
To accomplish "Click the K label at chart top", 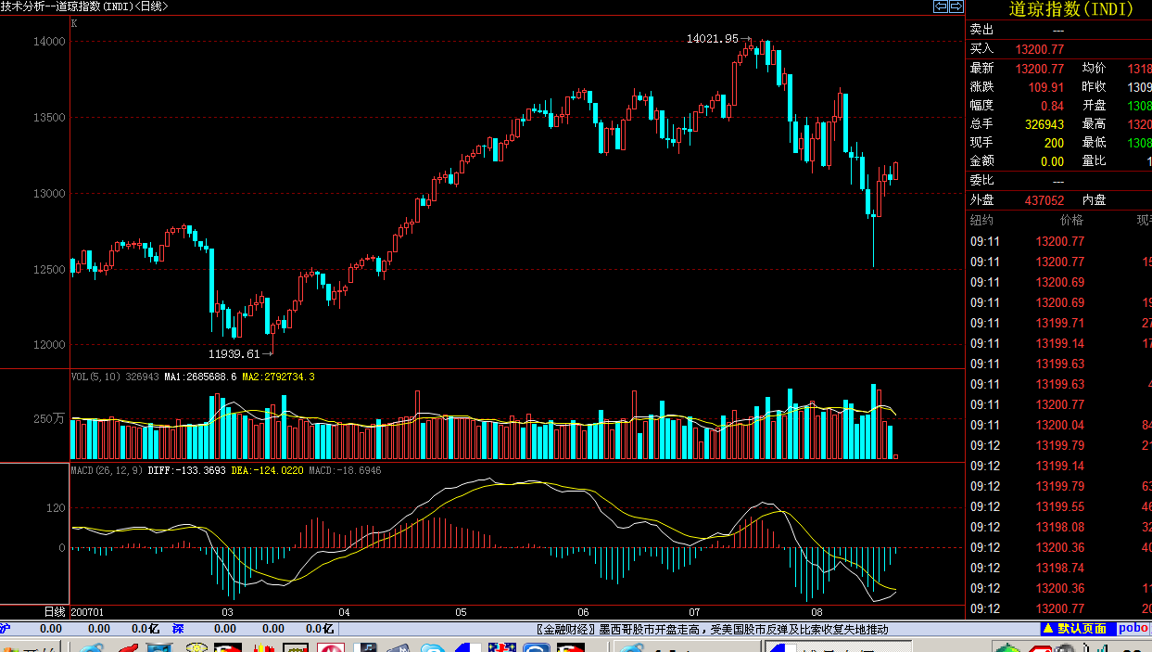I will 74,23.
